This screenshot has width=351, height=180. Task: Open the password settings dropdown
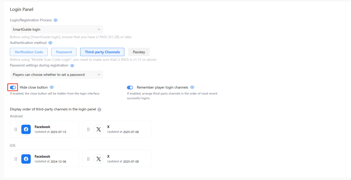tap(56, 75)
